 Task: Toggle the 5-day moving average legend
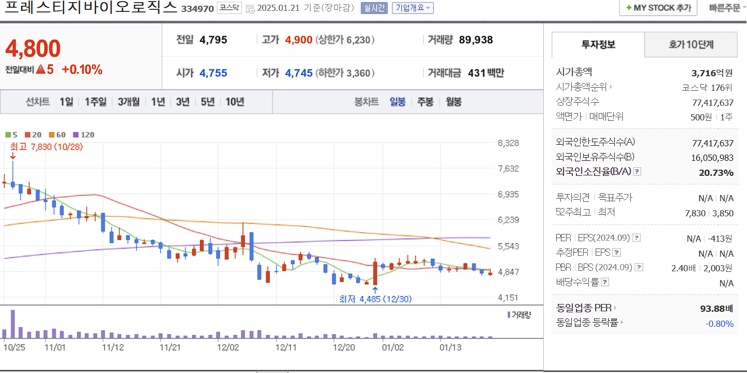pos(10,135)
